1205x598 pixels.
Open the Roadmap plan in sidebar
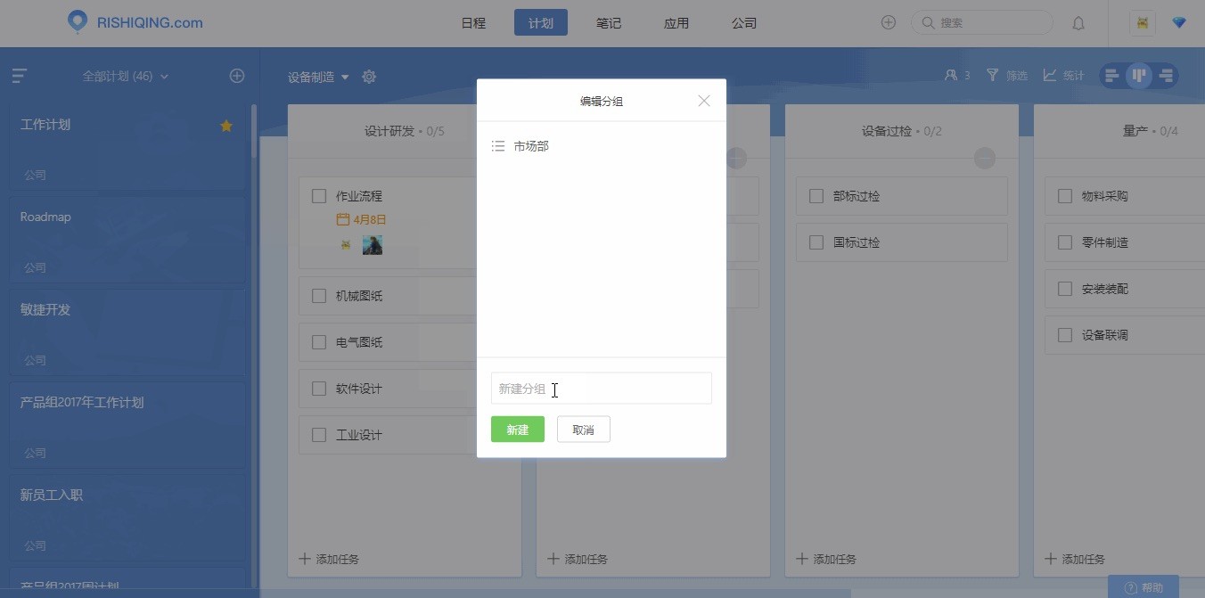pyautogui.click(x=128, y=241)
